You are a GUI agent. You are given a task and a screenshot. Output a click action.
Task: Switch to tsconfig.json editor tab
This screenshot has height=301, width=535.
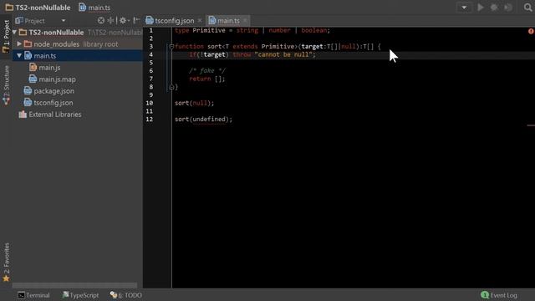(x=174, y=21)
